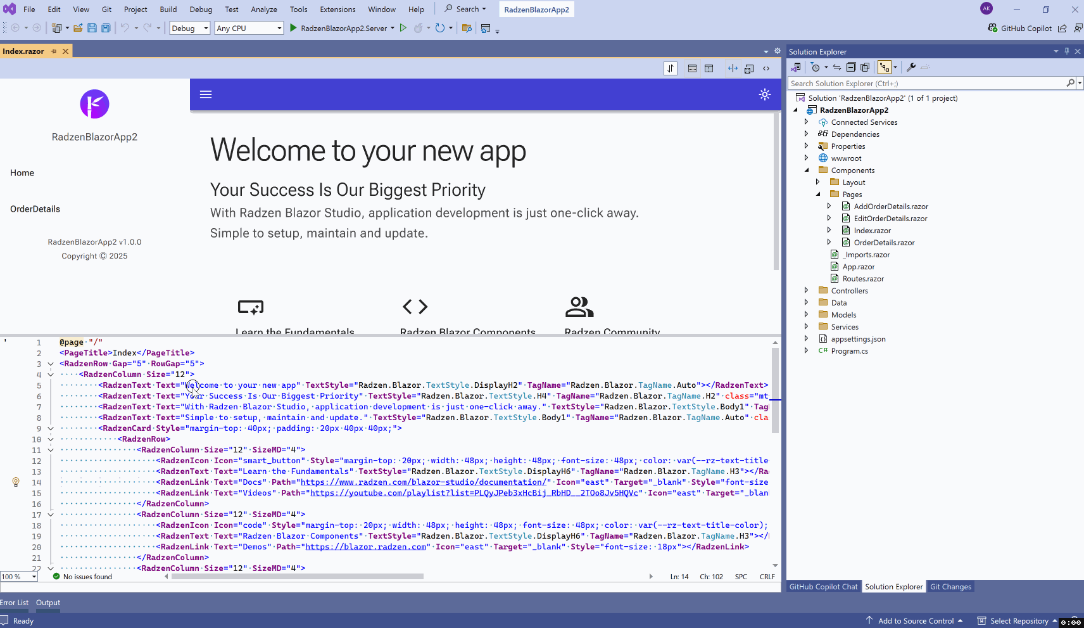Viewport: 1084px width, 628px height.
Task: Click the vertical split layout icon
Action: 709,68
